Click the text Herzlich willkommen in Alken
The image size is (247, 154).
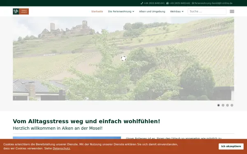[58, 128]
